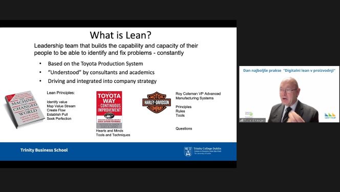Click the signal strength bars beside speaker name
Image resolution: width=340 pixels, height=192 pixels.
[242, 120]
